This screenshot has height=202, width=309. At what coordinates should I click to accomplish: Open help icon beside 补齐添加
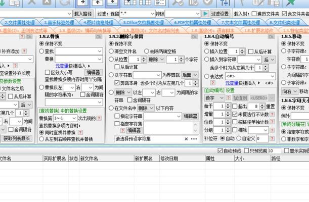tap(24, 51)
